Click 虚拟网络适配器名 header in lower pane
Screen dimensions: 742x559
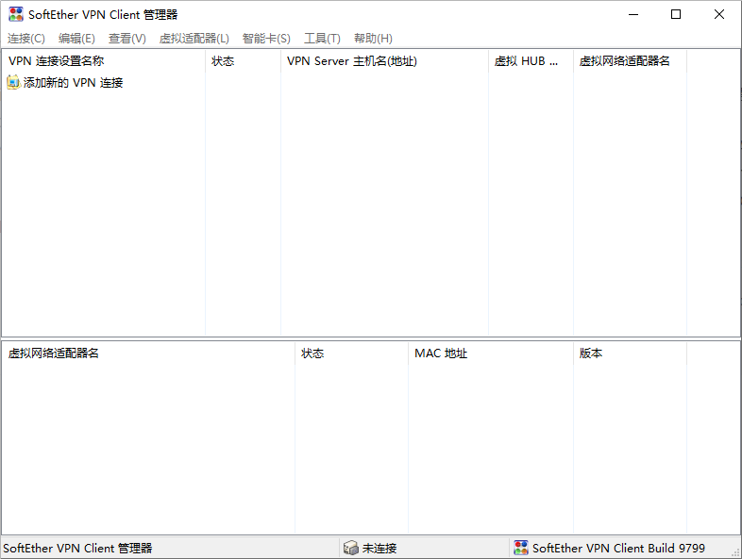point(54,353)
